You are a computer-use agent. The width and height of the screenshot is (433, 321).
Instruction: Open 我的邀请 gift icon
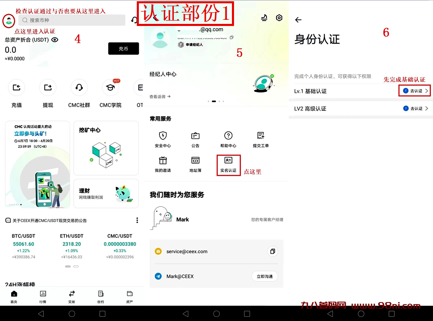(x=163, y=164)
